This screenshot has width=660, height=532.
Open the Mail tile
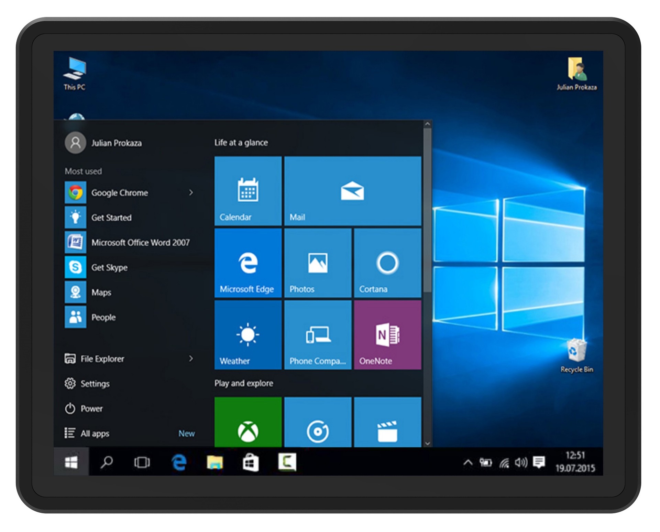352,191
